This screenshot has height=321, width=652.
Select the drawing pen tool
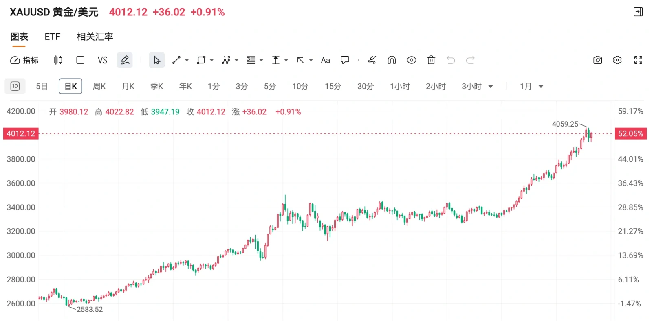125,60
